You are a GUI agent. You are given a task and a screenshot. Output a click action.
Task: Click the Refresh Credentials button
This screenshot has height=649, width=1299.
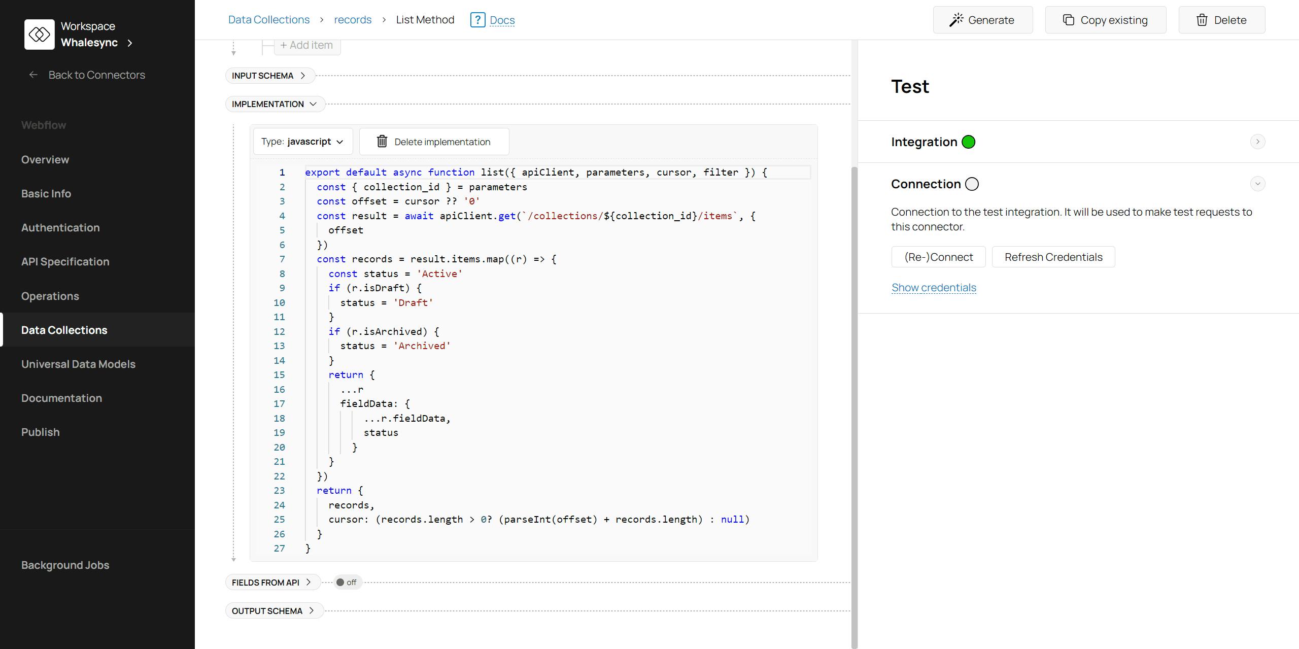[1053, 257]
